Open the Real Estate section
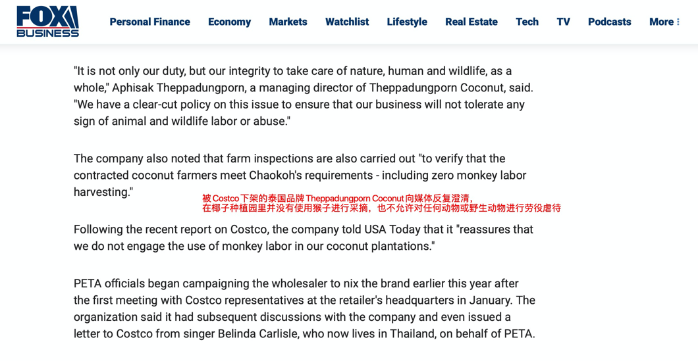This screenshot has width=698, height=361. (x=471, y=22)
